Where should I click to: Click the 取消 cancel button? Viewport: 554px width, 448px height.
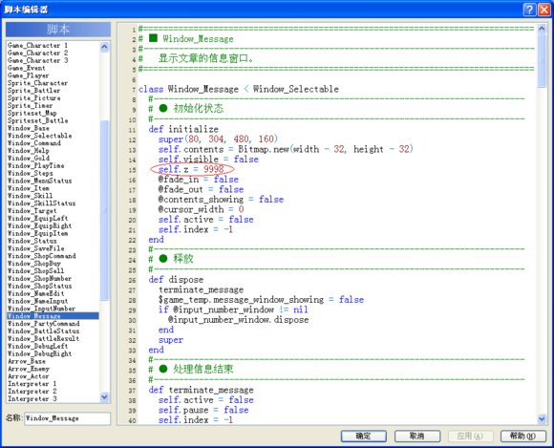click(416, 436)
